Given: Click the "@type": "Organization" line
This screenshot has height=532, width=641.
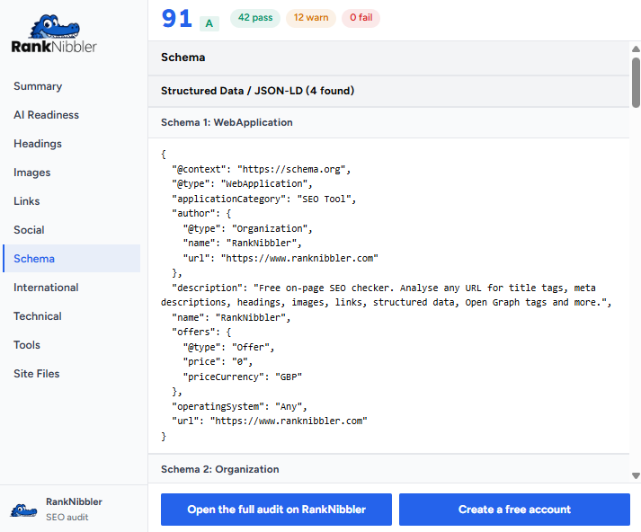Looking at the screenshot, I should pyautogui.click(x=248, y=228).
